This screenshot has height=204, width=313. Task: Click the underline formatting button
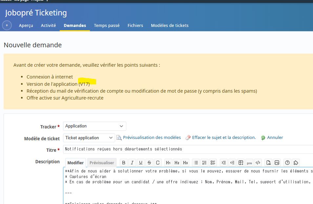click(141, 163)
